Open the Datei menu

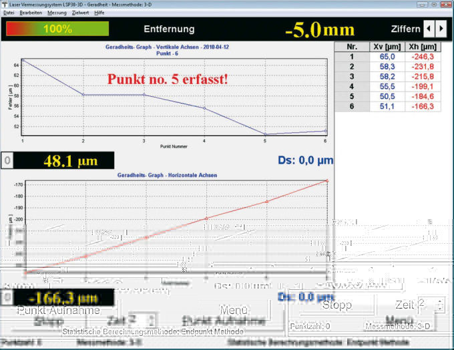(9, 13)
